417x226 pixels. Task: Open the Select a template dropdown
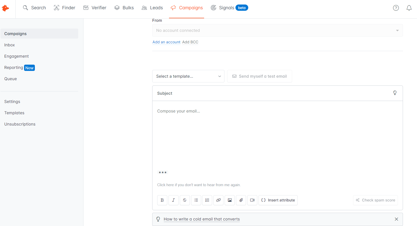pyautogui.click(x=188, y=76)
